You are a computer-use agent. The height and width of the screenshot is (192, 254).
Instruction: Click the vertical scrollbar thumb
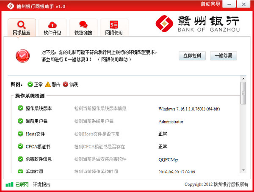pos(243,93)
